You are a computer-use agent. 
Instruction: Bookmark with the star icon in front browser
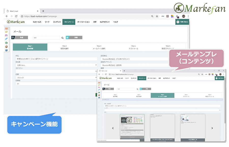202,74
